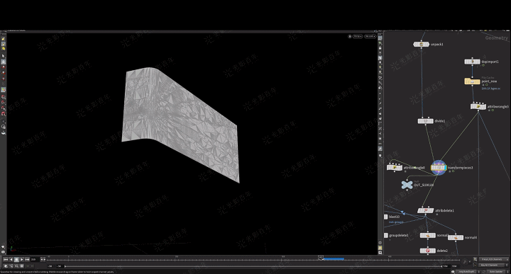
Task: Toggle bypass flag on divide1 node
Action: click(419, 121)
